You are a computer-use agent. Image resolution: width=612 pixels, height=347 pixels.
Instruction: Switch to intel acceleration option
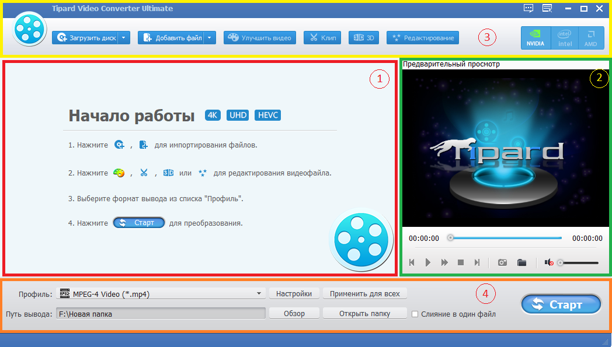click(564, 37)
